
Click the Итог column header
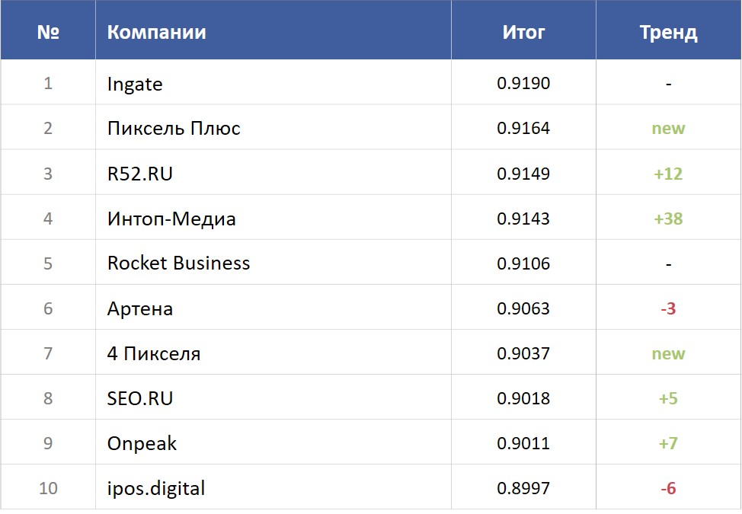[523, 32]
